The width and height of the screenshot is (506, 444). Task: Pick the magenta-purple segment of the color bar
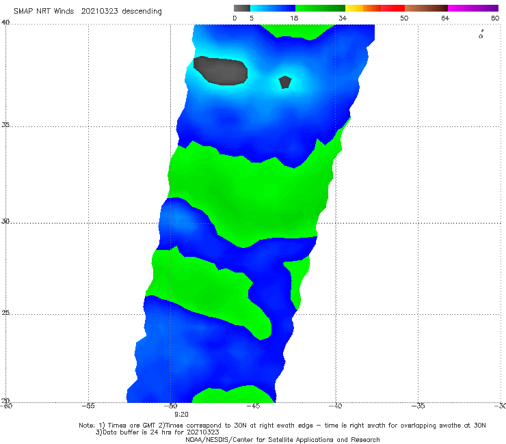[473, 8]
